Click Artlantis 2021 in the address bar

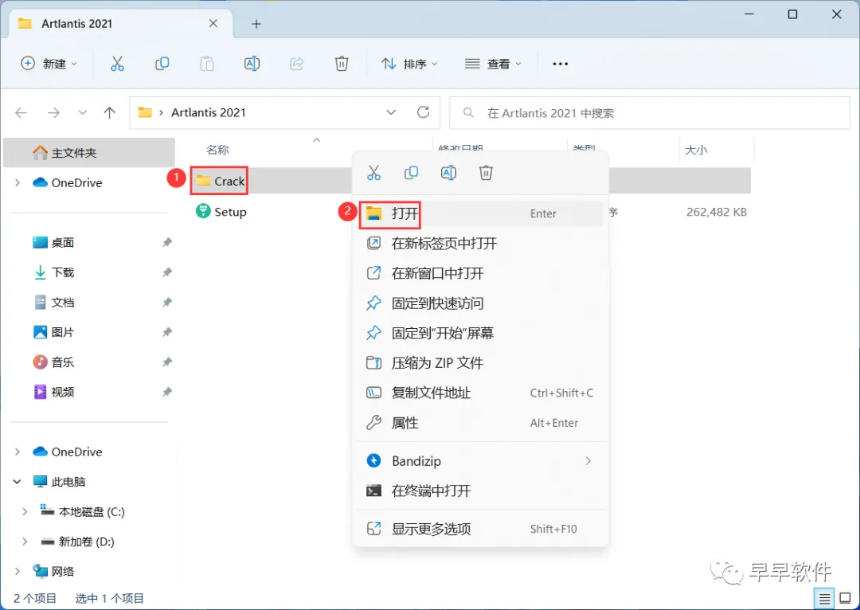pyautogui.click(x=209, y=112)
